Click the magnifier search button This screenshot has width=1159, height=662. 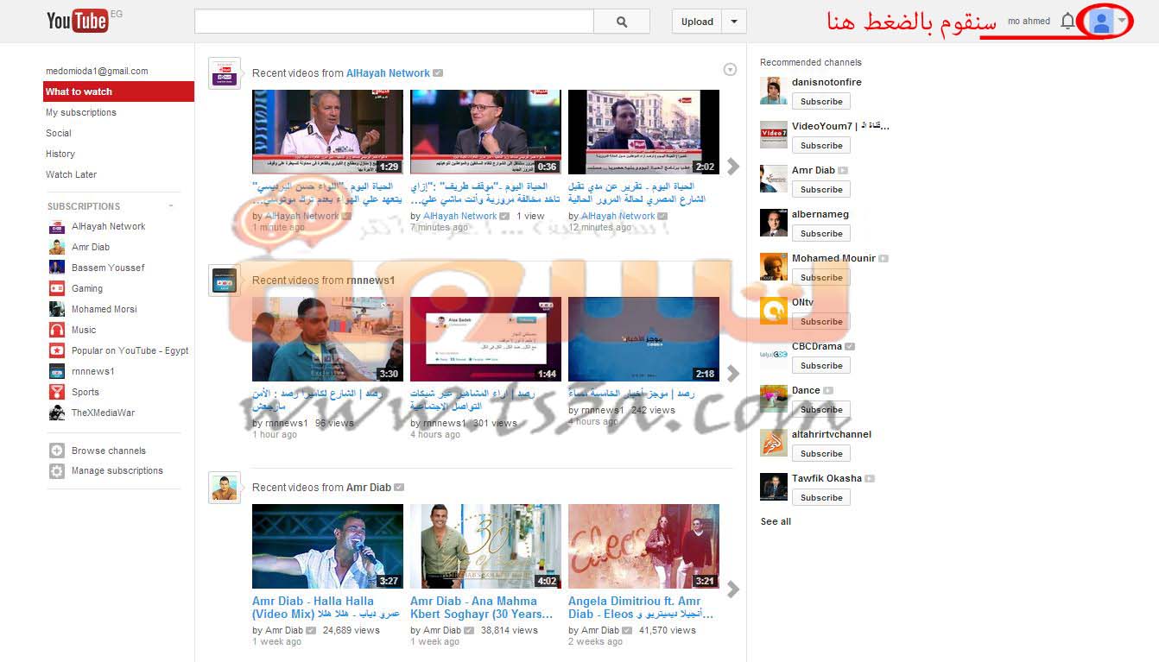[622, 22]
